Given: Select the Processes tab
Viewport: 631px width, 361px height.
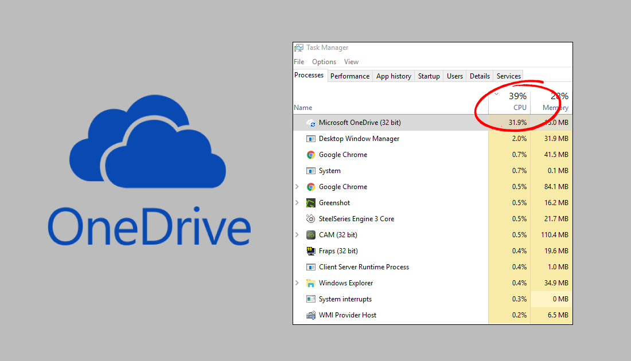Looking at the screenshot, I should click(309, 75).
